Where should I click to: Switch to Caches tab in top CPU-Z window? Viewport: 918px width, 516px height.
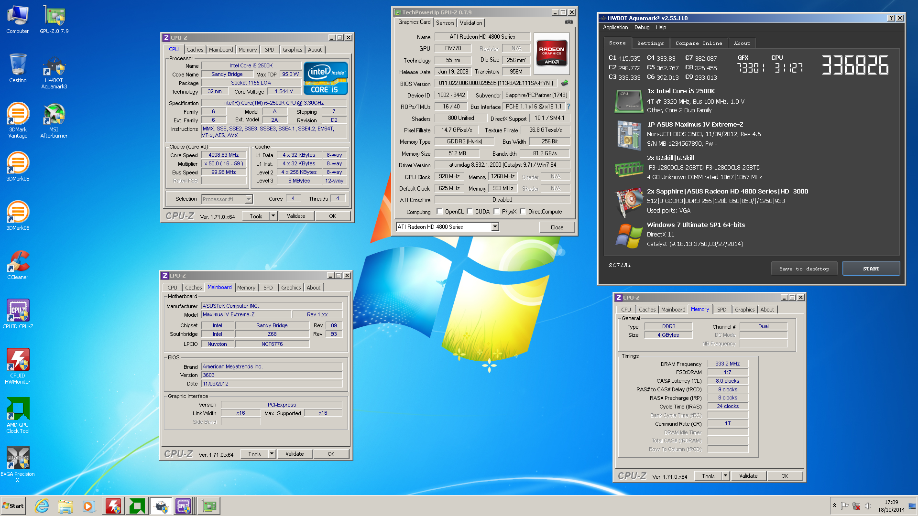coord(195,50)
